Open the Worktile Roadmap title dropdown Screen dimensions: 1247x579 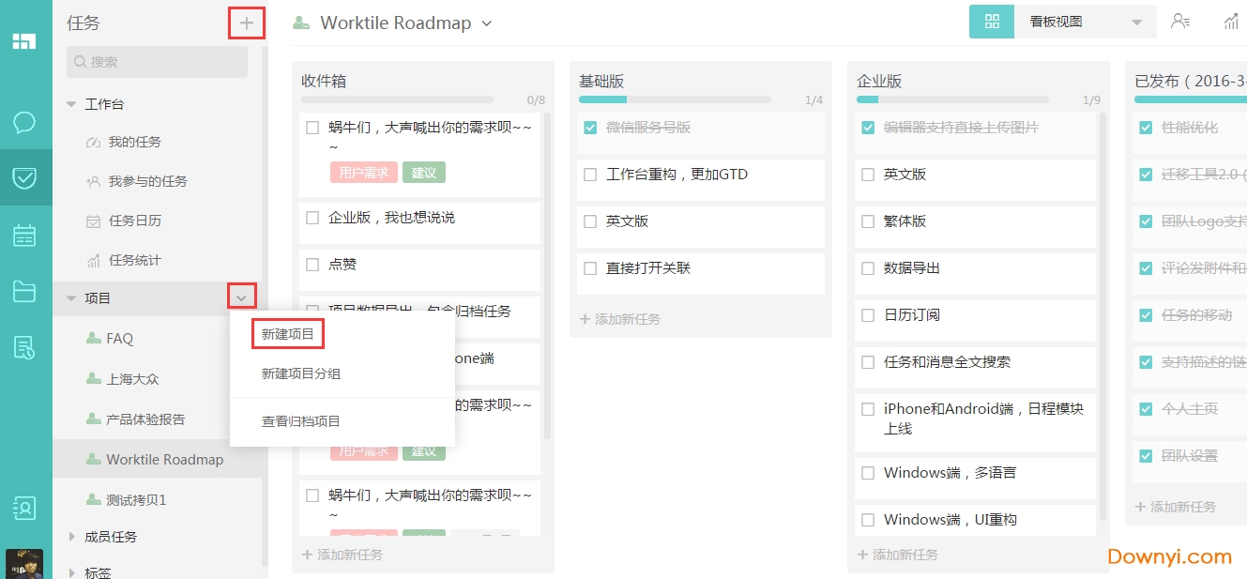tap(487, 23)
